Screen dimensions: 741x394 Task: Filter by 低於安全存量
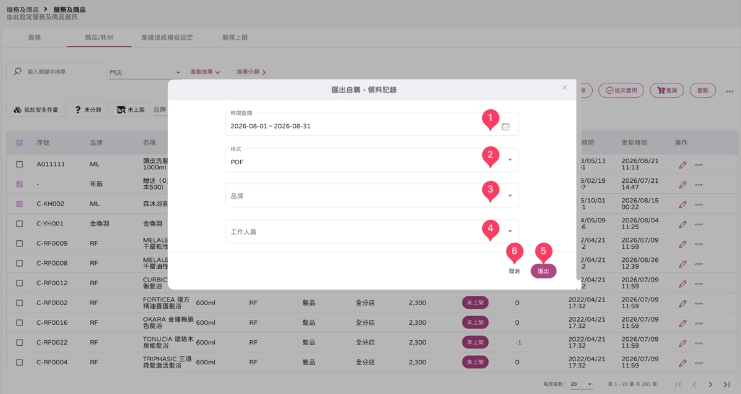pyautogui.click(x=36, y=110)
